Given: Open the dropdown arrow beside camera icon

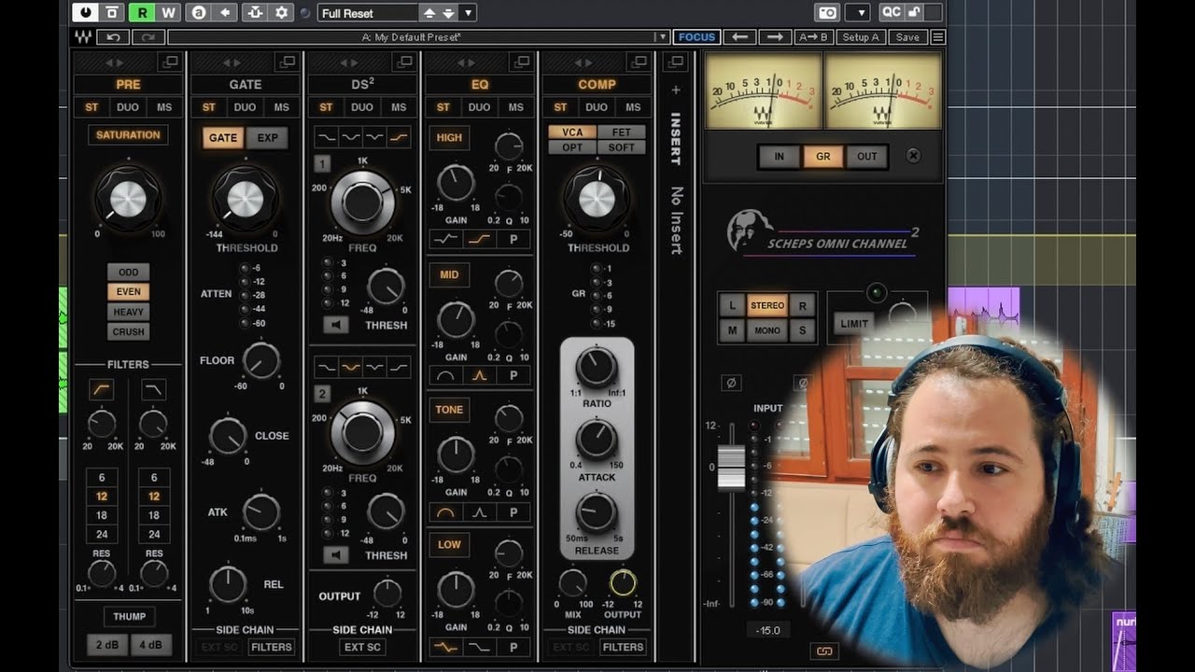Looking at the screenshot, I should point(861,12).
